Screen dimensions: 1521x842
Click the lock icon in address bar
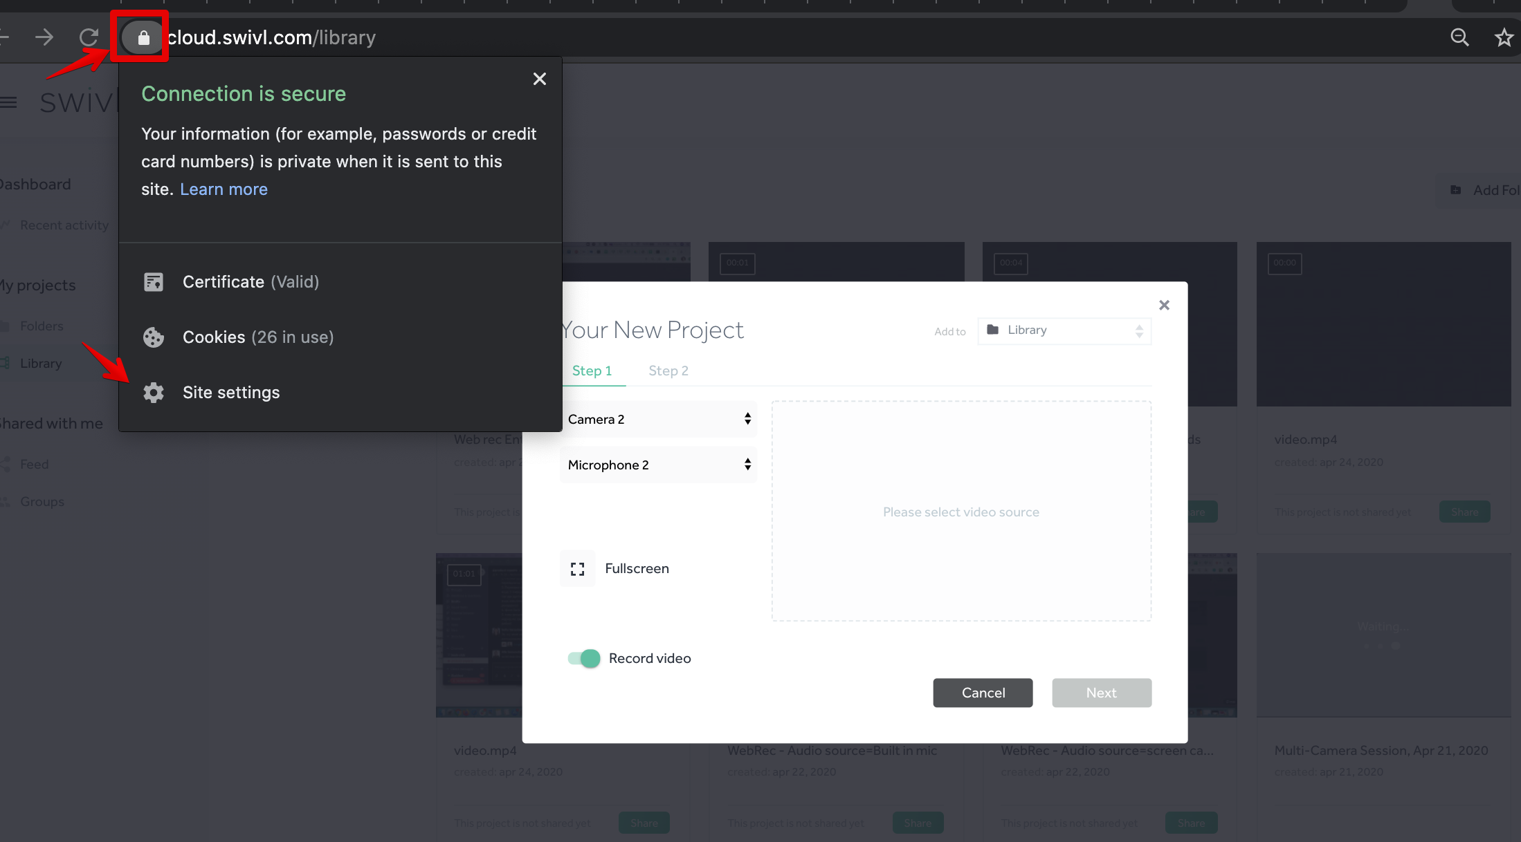[143, 37]
